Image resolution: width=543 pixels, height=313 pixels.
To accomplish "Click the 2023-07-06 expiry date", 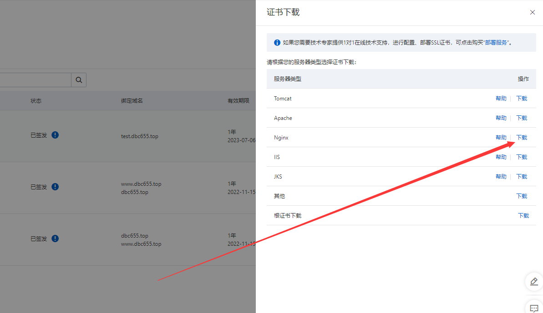I will coord(241,140).
